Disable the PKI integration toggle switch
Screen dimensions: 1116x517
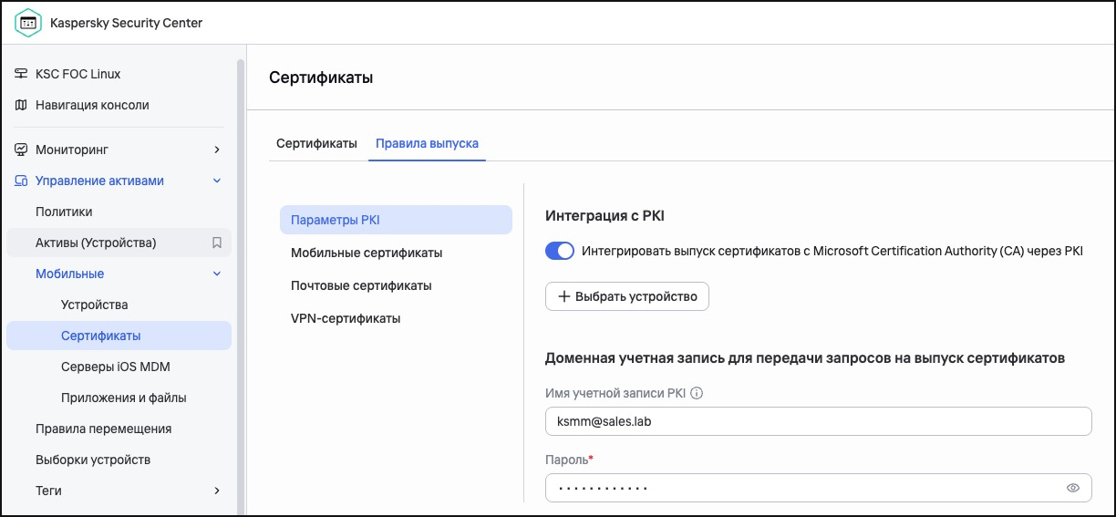[560, 251]
